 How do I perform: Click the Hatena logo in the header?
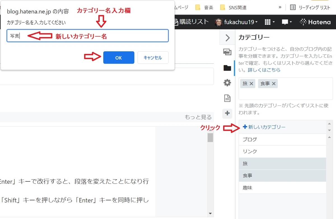click(315, 22)
